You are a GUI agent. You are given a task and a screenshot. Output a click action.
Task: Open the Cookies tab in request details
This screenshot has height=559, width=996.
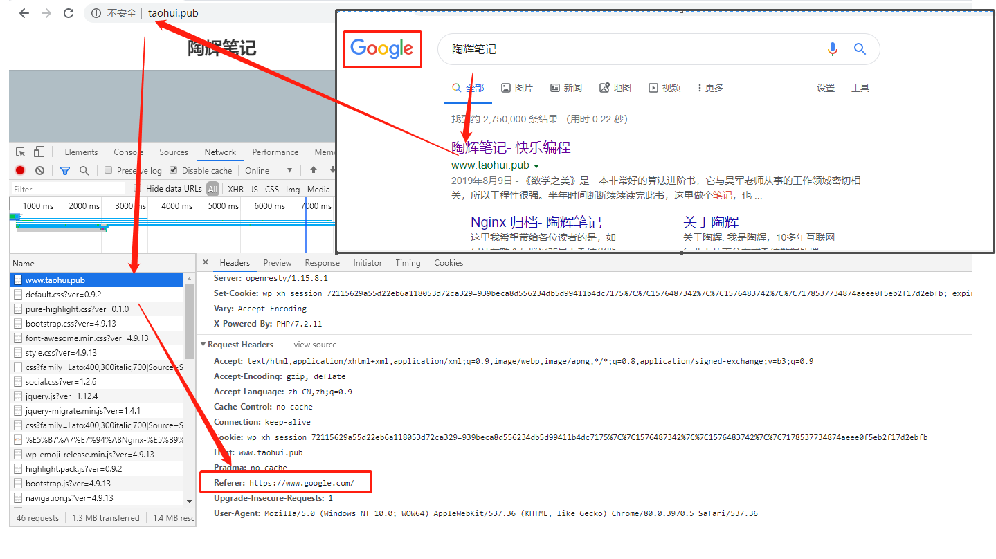449,263
